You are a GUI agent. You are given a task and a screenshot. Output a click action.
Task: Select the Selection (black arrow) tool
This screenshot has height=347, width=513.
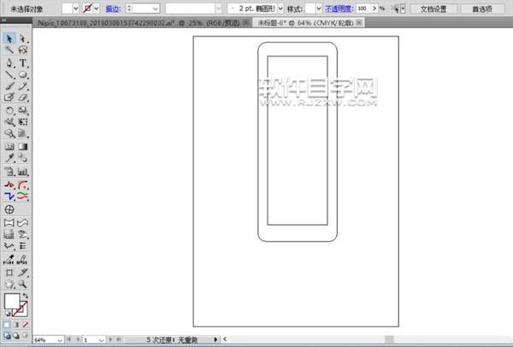(9, 38)
